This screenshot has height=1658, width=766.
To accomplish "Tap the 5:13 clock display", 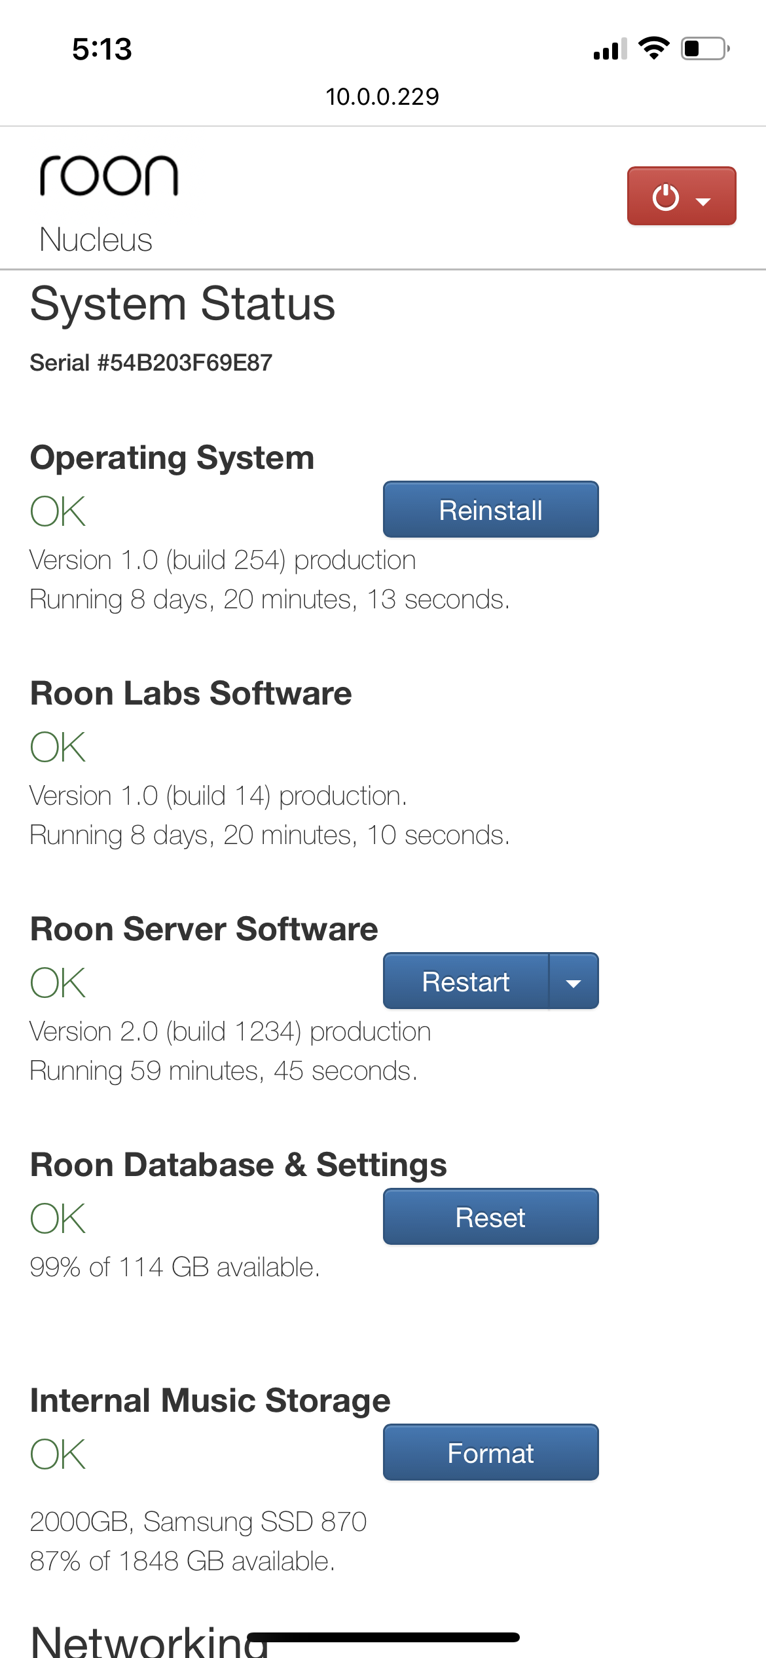I will pos(101,49).
